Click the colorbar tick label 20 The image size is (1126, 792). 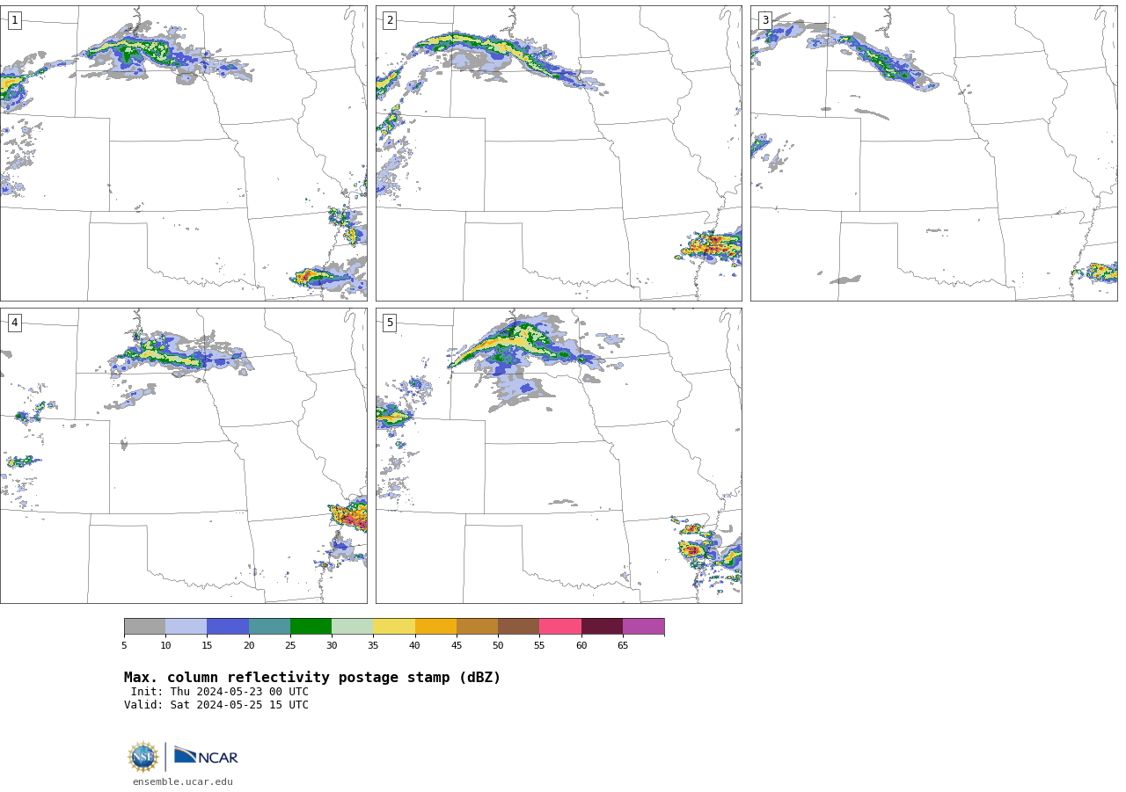coord(249,646)
